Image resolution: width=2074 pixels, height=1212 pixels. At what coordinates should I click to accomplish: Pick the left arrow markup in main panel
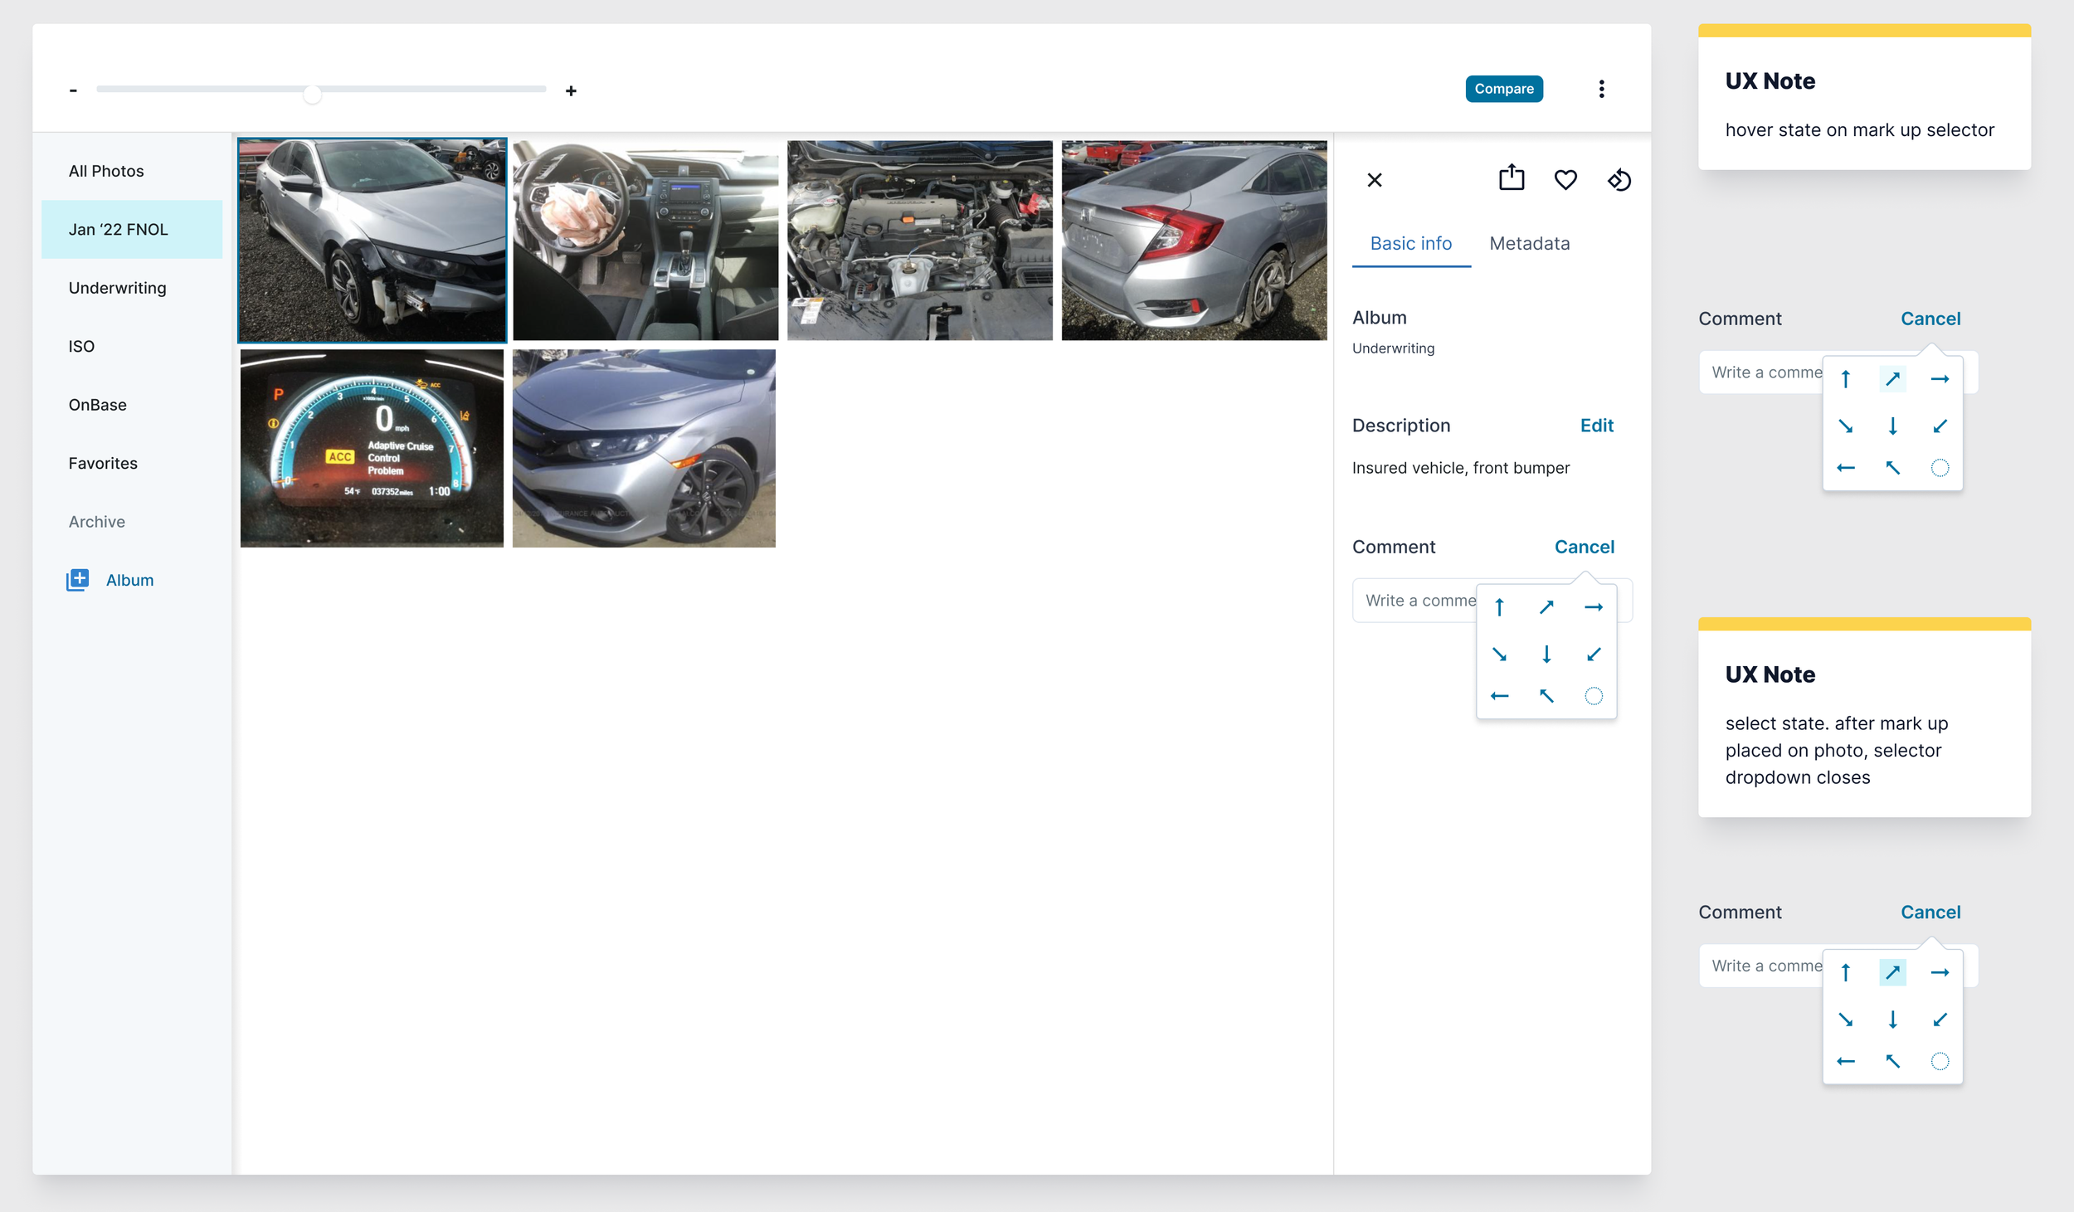1499,696
